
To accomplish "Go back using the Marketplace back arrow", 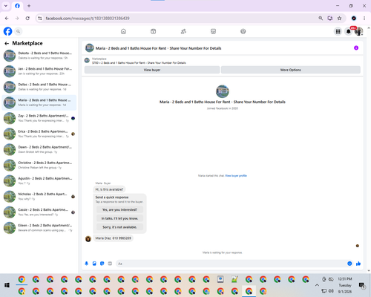I will click(x=7, y=44).
